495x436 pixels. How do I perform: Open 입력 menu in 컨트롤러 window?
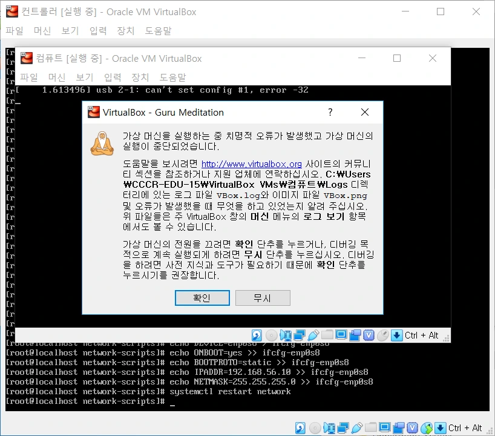pyautogui.click(x=98, y=31)
